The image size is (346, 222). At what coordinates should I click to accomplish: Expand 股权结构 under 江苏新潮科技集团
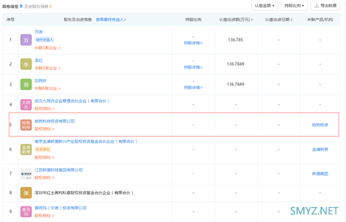point(44,178)
